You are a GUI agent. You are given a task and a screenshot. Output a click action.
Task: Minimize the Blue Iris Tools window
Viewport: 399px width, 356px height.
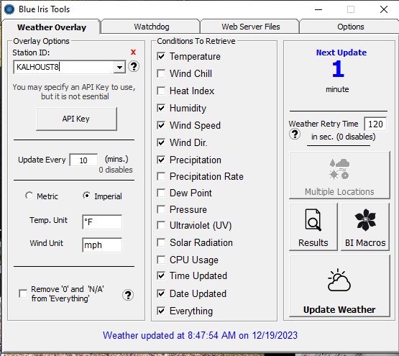pos(318,9)
